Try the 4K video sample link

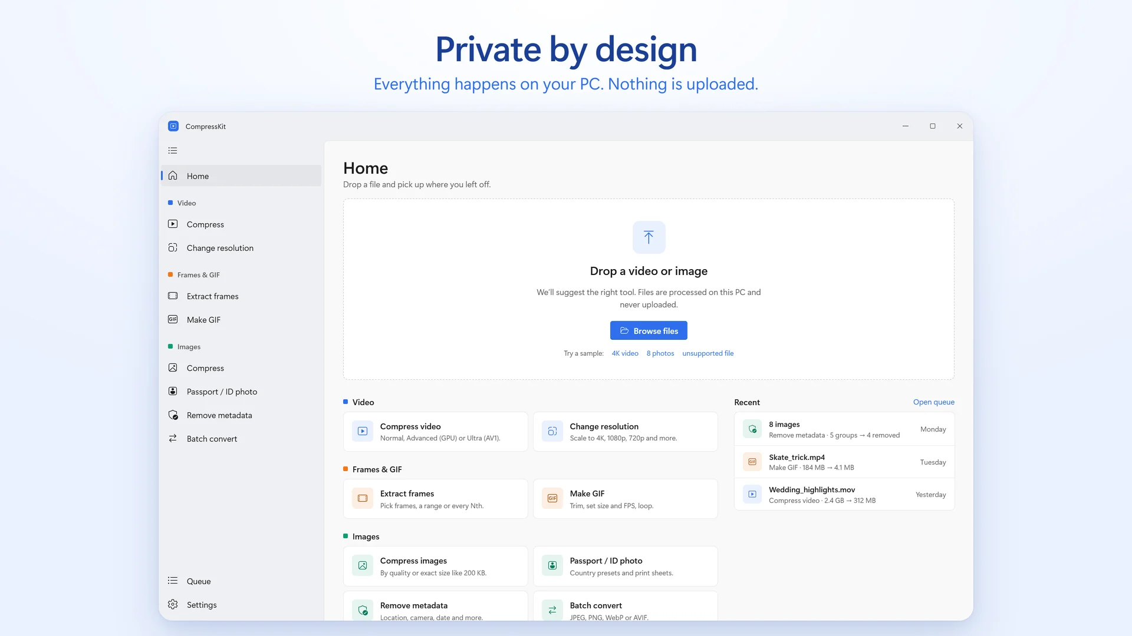coord(625,353)
